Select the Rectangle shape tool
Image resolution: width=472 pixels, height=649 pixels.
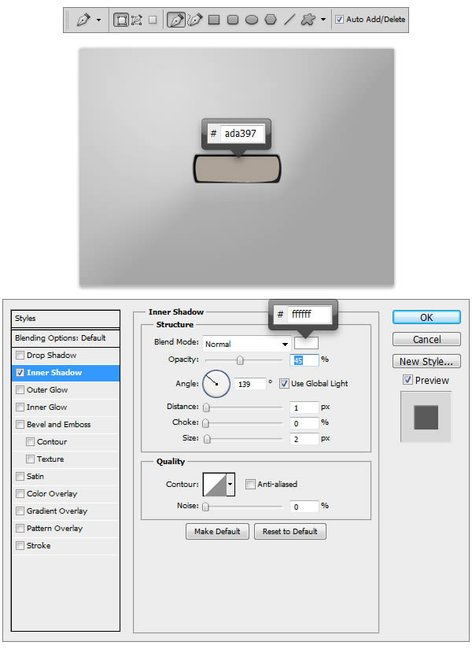(x=214, y=20)
